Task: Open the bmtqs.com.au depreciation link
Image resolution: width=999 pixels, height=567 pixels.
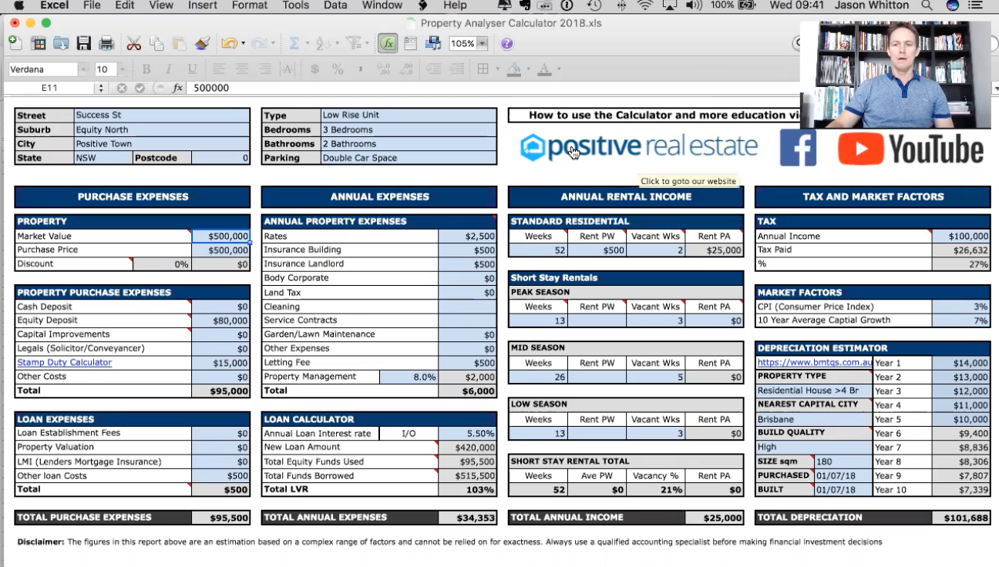Action: 815,362
